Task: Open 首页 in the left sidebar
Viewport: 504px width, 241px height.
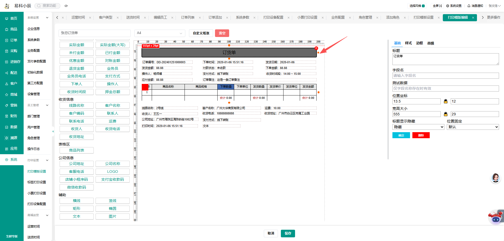Action: [x=11, y=18]
